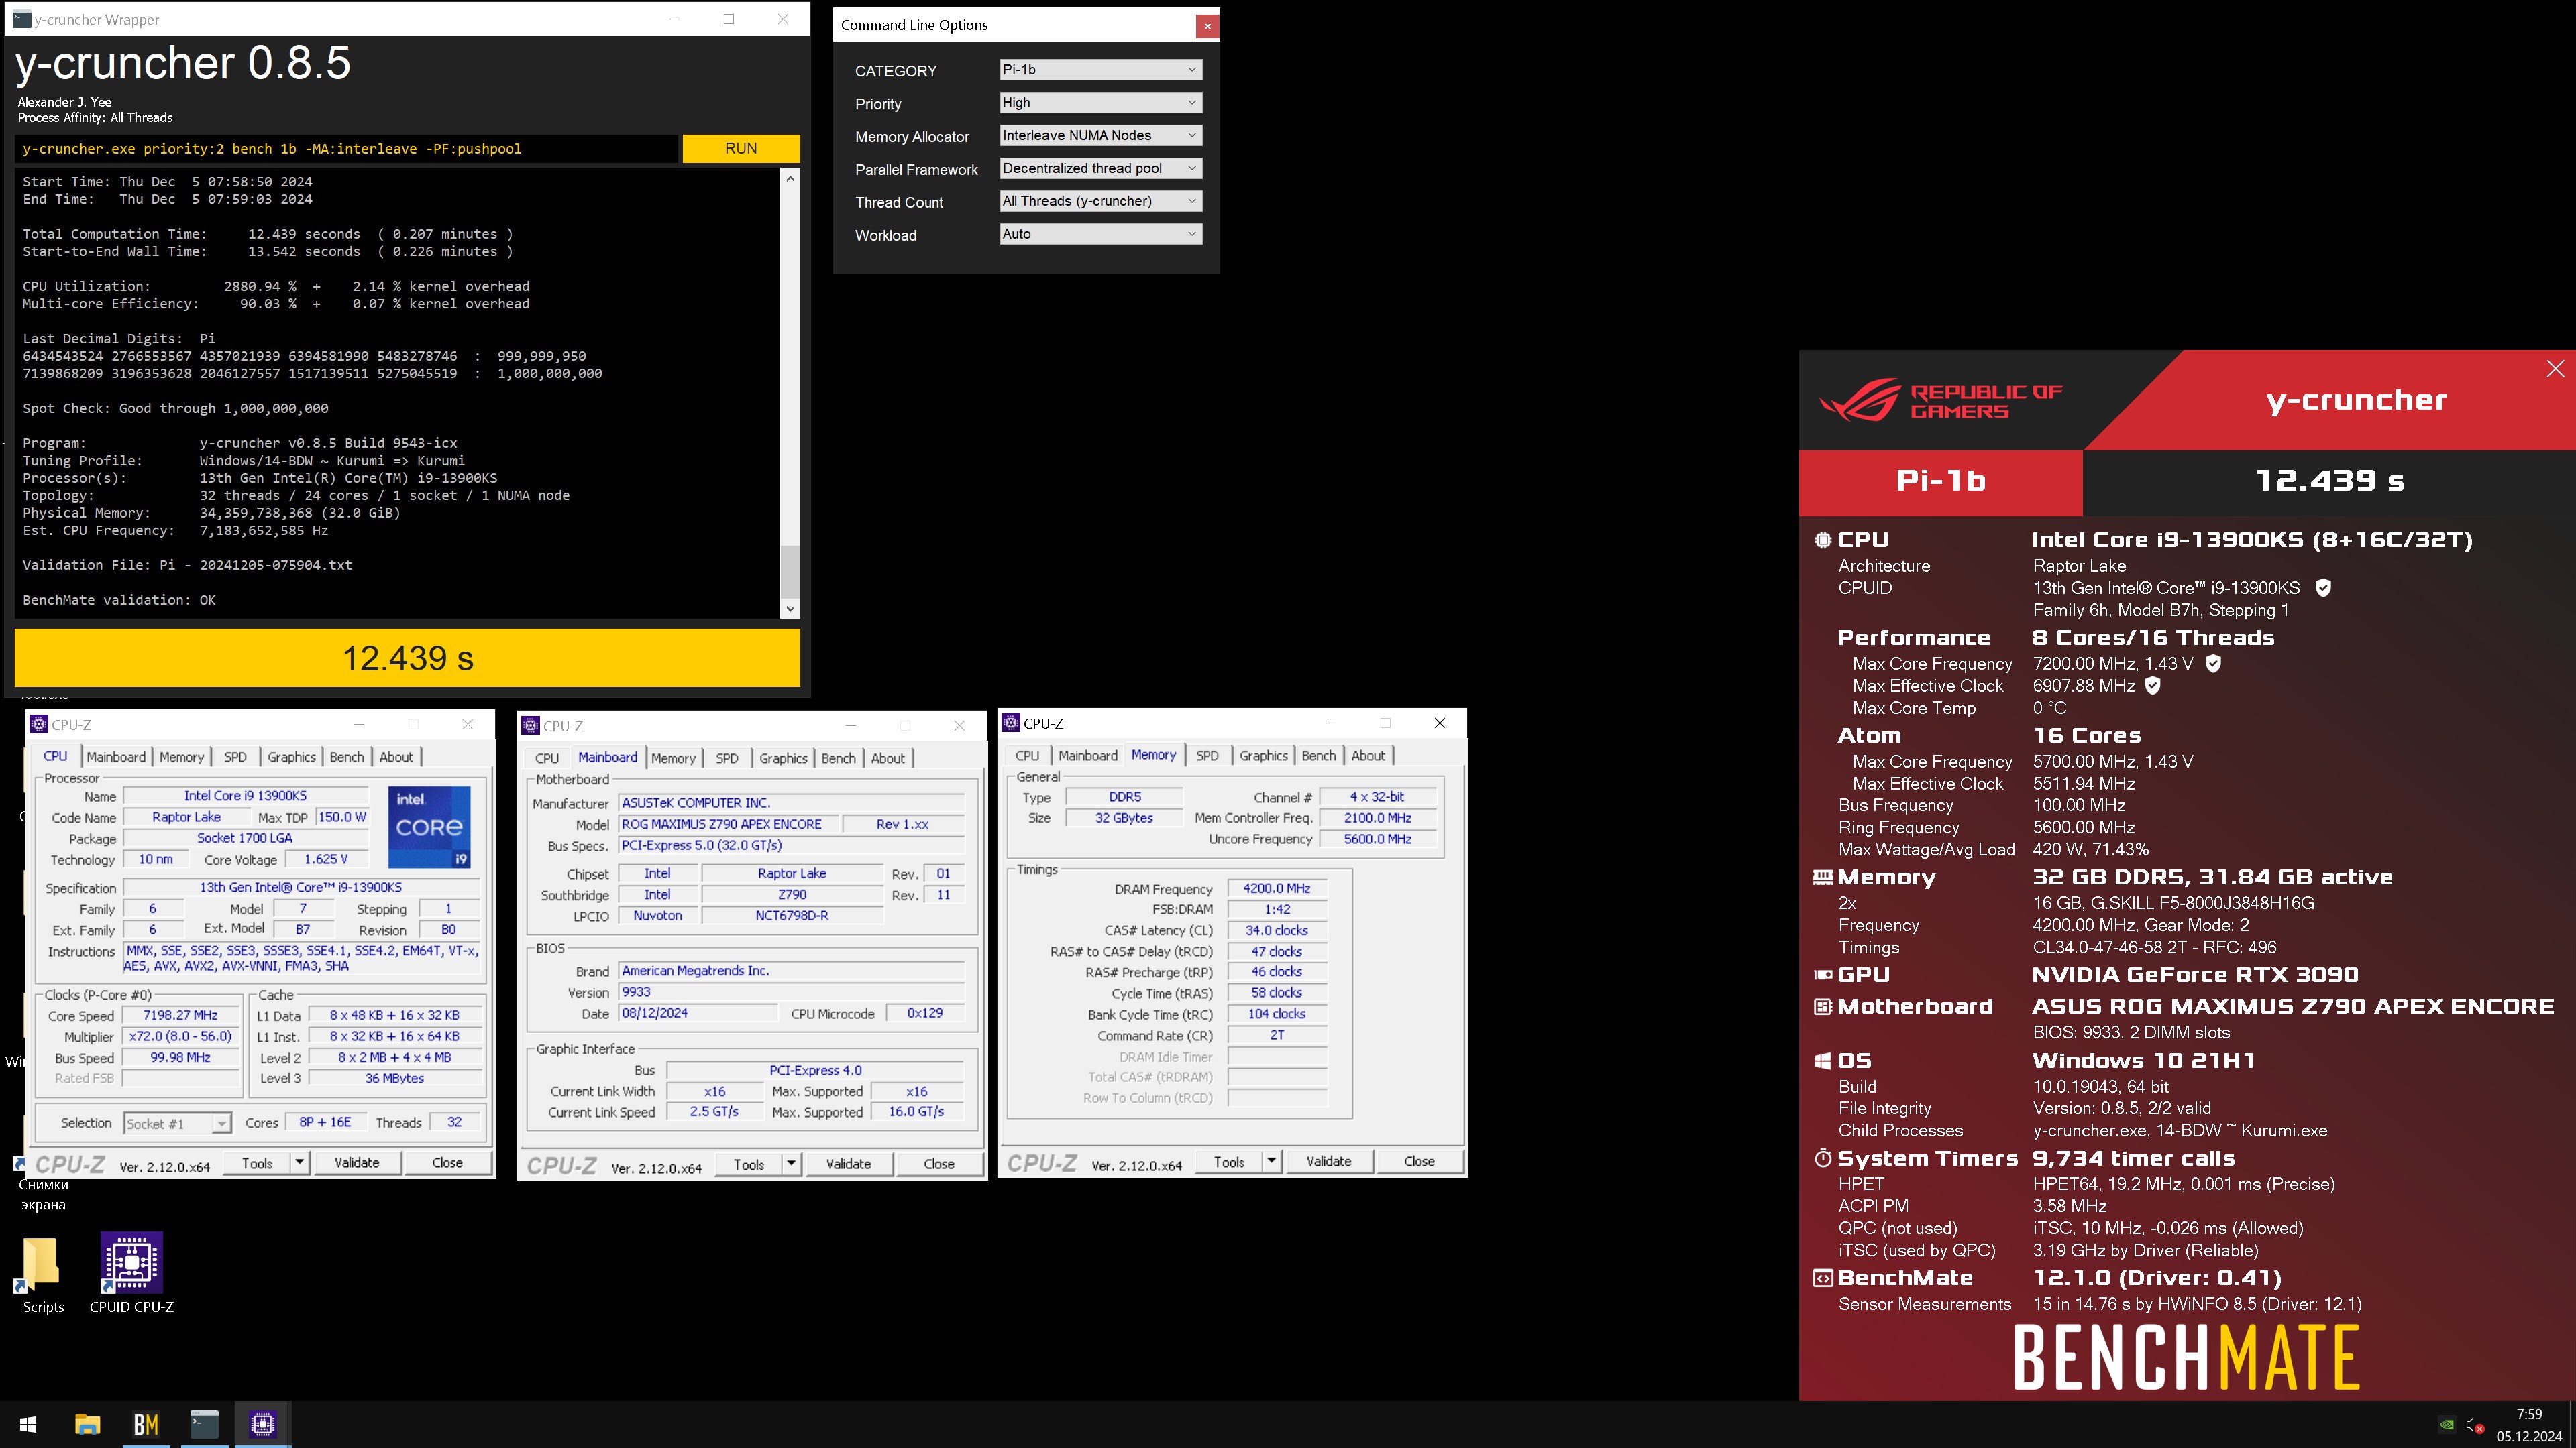Click the Core Voltage 1.625 V value

point(326,859)
